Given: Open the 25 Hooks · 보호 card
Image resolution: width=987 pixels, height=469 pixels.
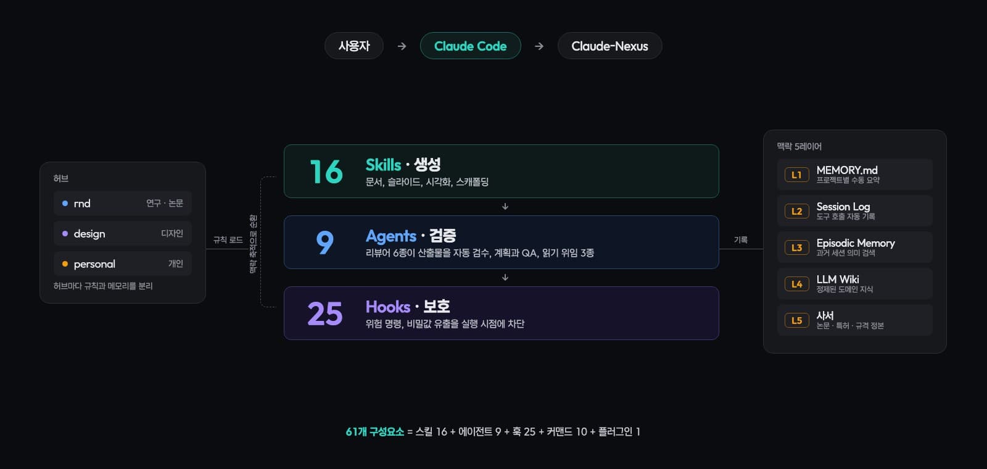Looking at the screenshot, I should pos(502,313).
